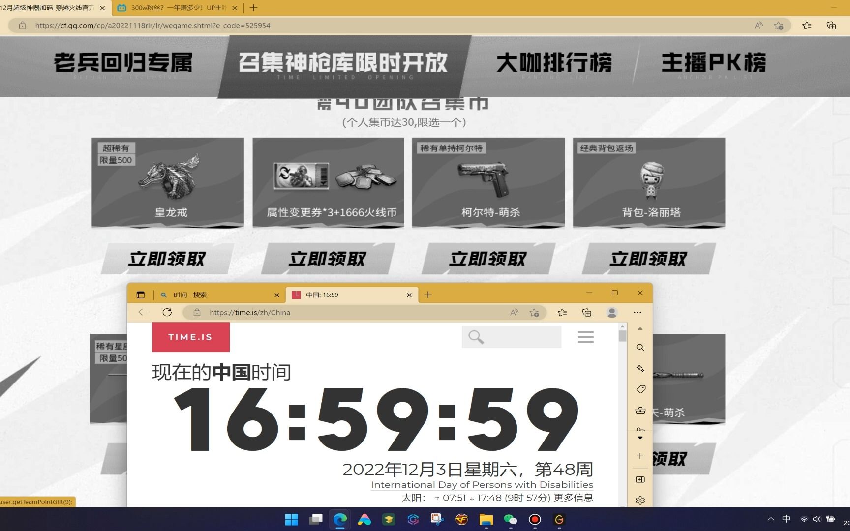Open new tab in small time.is window
The width and height of the screenshot is (850, 531).
click(x=428, y=295)
